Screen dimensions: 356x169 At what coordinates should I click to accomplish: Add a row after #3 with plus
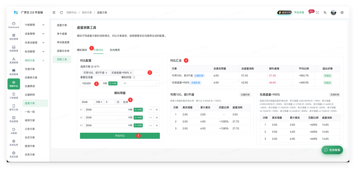coord(157,125)
